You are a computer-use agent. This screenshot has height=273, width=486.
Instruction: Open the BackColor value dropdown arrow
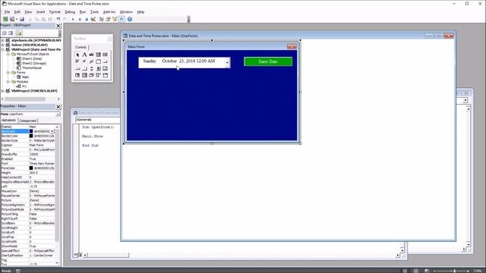click(x=52, y=131)
